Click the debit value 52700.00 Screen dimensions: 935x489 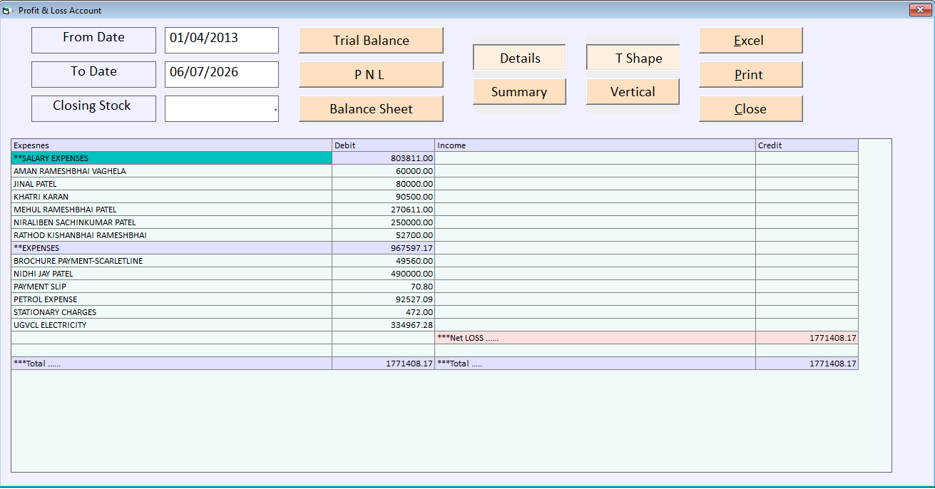[x=384, y=235]
